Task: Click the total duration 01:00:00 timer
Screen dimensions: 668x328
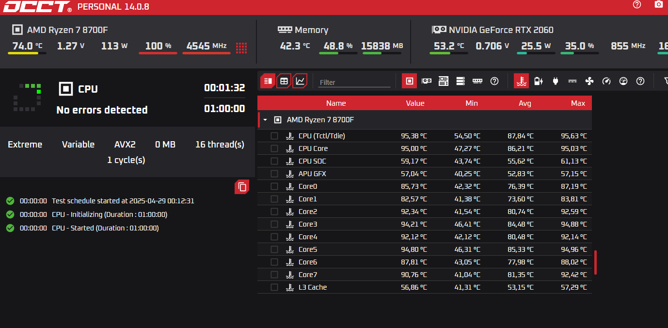Action: click(x=224, y=108)
